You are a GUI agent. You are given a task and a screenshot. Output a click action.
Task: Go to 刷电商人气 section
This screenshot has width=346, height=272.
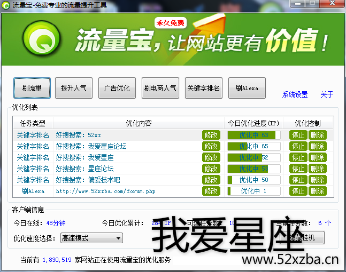160,88
